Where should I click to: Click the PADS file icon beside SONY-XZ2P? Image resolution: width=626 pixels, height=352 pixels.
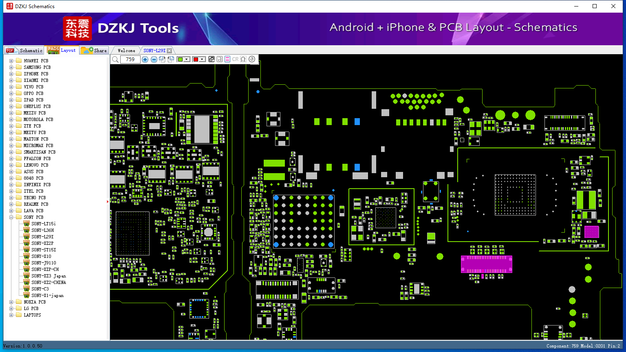26,243
